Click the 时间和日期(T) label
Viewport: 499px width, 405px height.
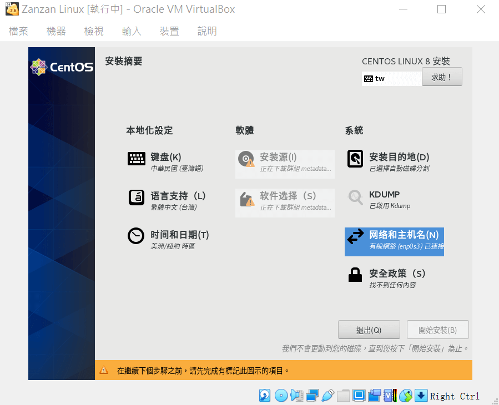180,235
